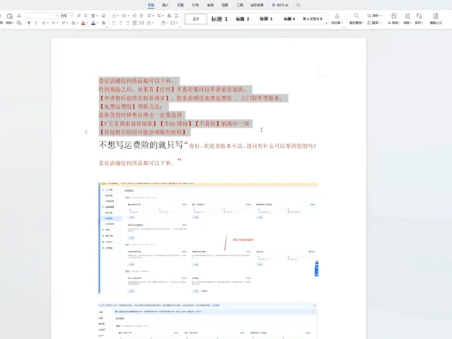This screenshot has height=339, width=452.
Task: Switch to the 视图 View tab
Action: (x=225, y=5)
